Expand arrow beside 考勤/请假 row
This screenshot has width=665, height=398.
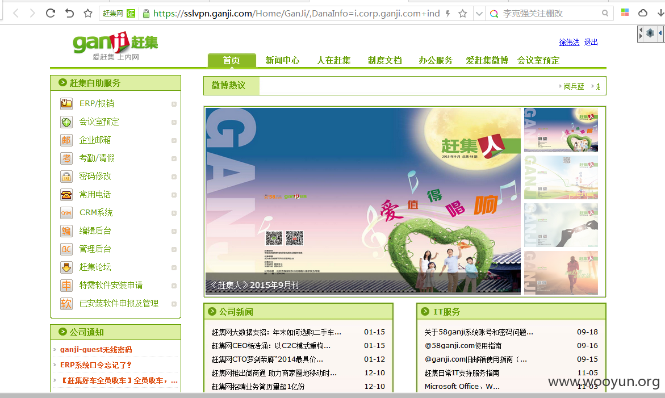[174, 158]
